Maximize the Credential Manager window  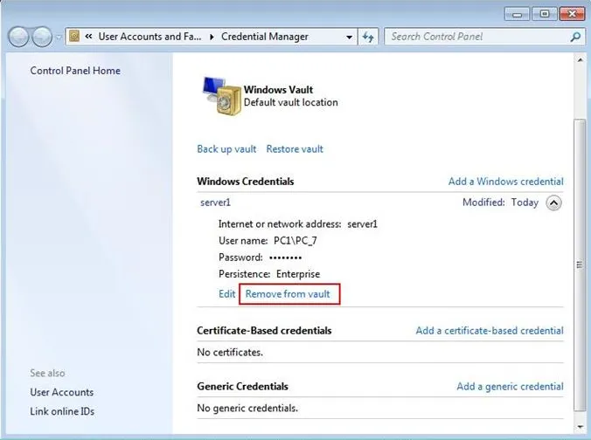545,14
